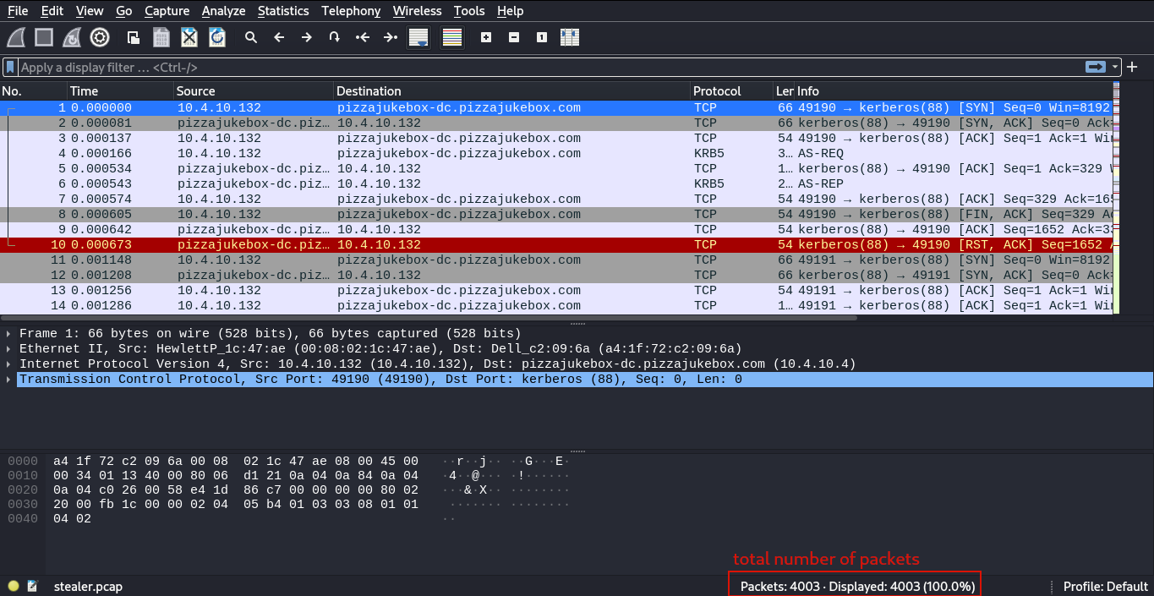This screenshot has height=596, width=1154.
Task: Open the Statistics menu
Action: 282,11
